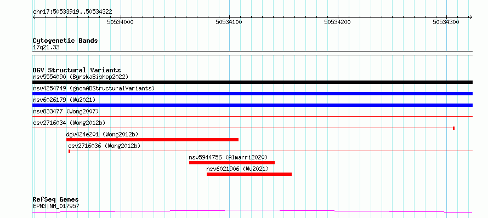Viewport: 488px width, 218px height.
Task: Click the 17q21.33 band label
Action: pyautogui.click(x=46, y=48)
